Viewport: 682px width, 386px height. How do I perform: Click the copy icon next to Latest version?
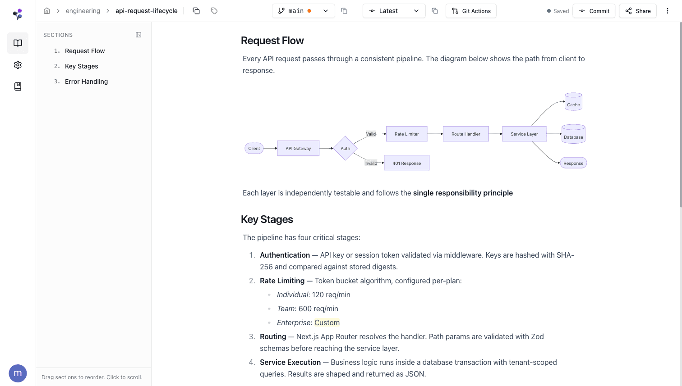click(x=434, y=10)
